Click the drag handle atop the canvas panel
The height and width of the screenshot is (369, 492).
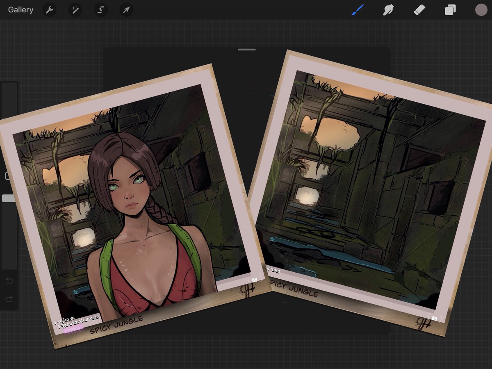[246, 50]
